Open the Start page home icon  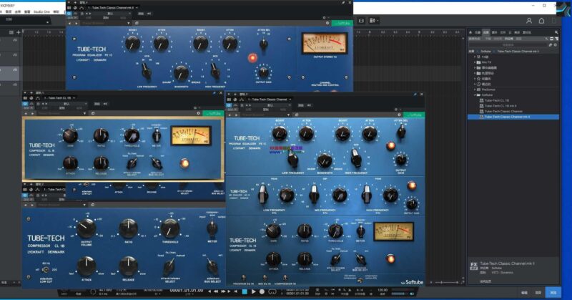point(542,21)
